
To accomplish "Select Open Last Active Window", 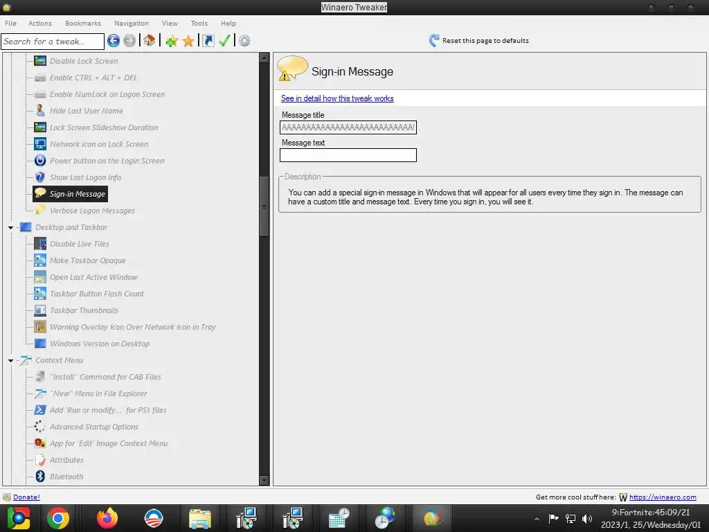I will point(93,277).
